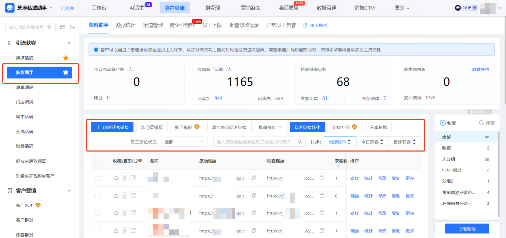The image size is (506, 238).
Task: Expand the 批量操作 dropdown
Action: pyautogui.click(x=270, y=127)
